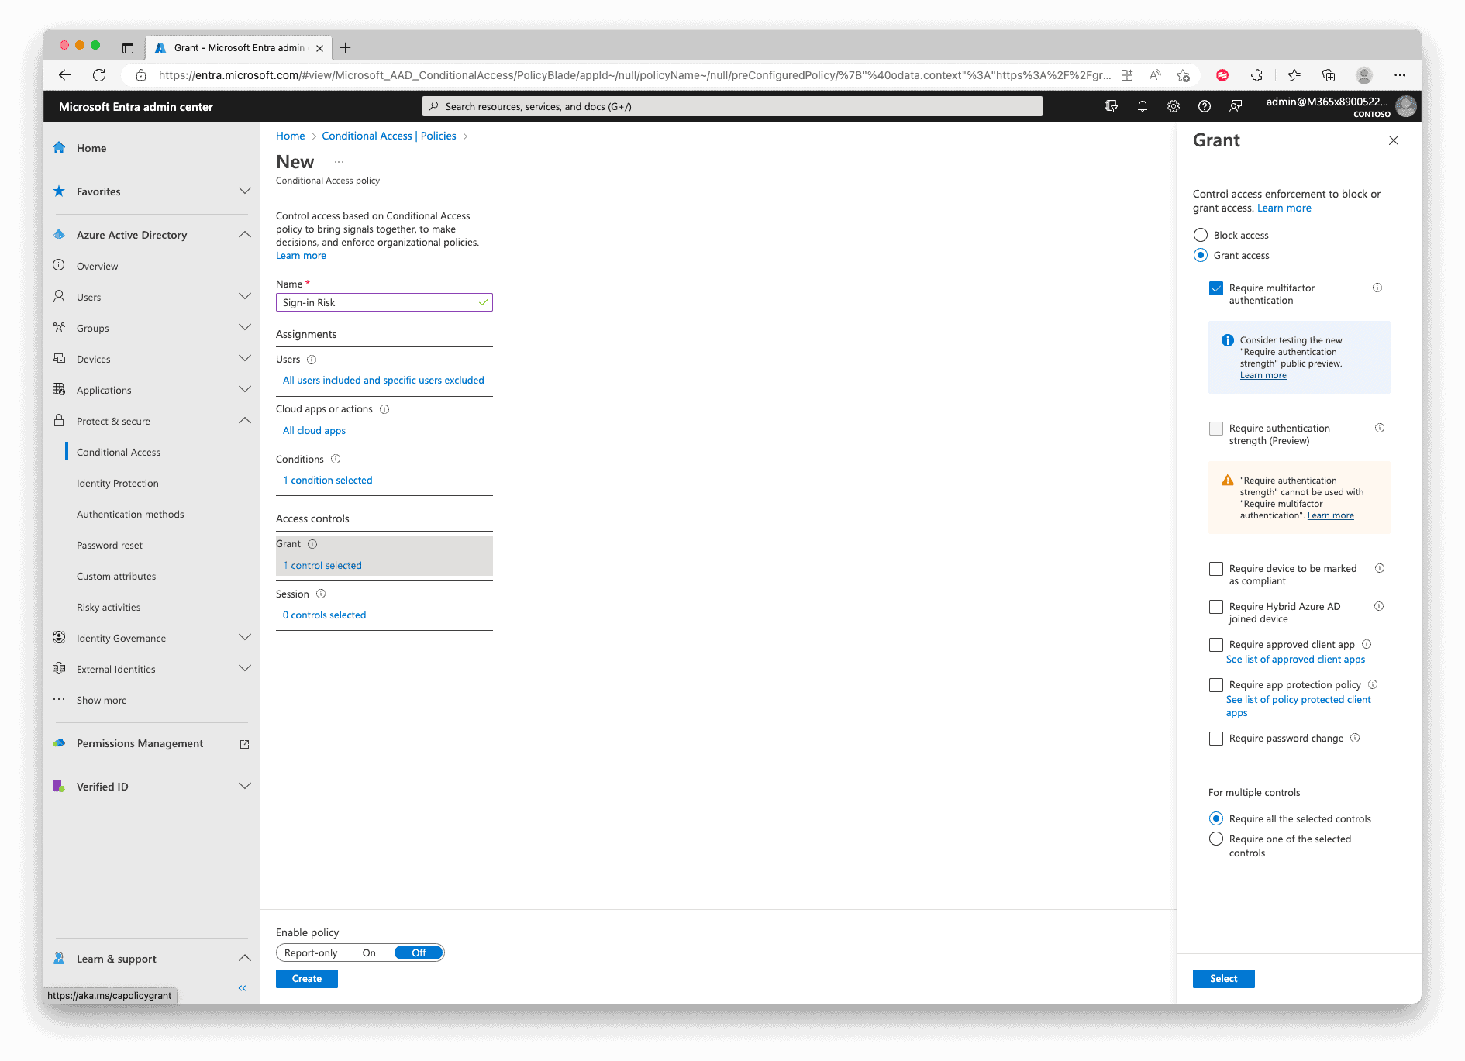The height and width of the screenshot is (1061, 1465).
Task: Select the Block access radio button
Action: [x=1201, y=236]
